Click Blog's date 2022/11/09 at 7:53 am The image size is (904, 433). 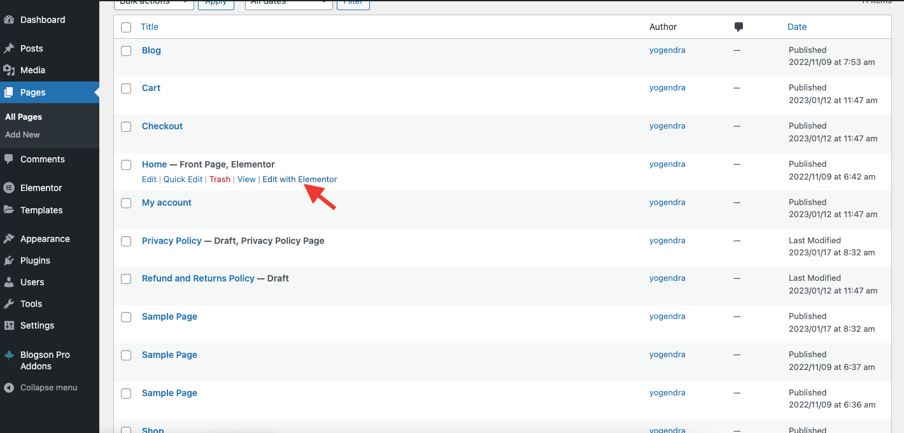coord(832,62)
